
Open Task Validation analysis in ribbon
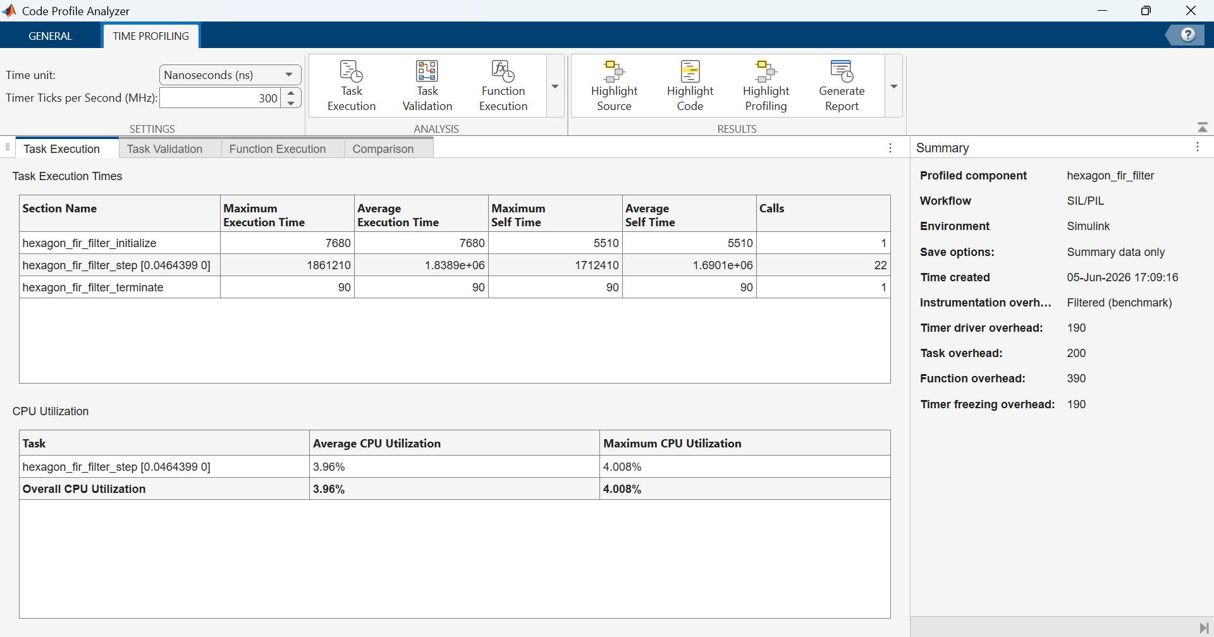(x=427, y=86)
